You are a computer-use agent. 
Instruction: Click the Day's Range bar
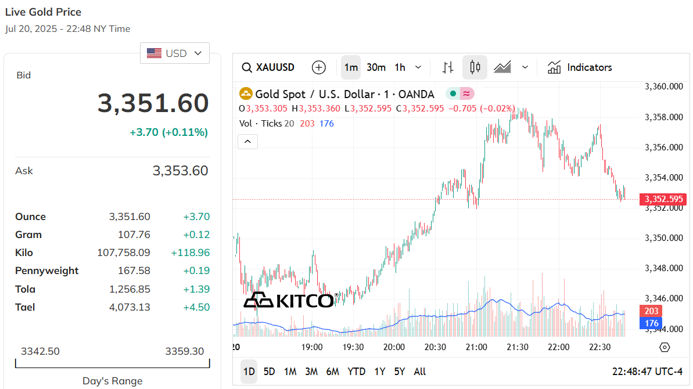pyautogui.click(x=112, y=363)
